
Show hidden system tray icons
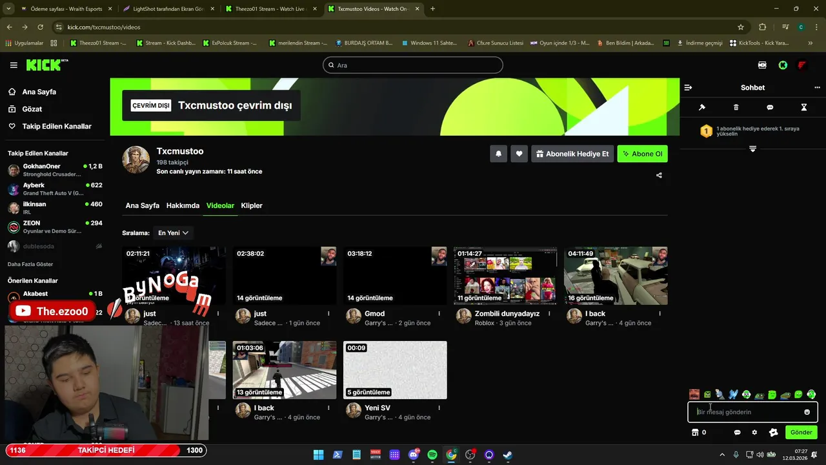[723, 455]
